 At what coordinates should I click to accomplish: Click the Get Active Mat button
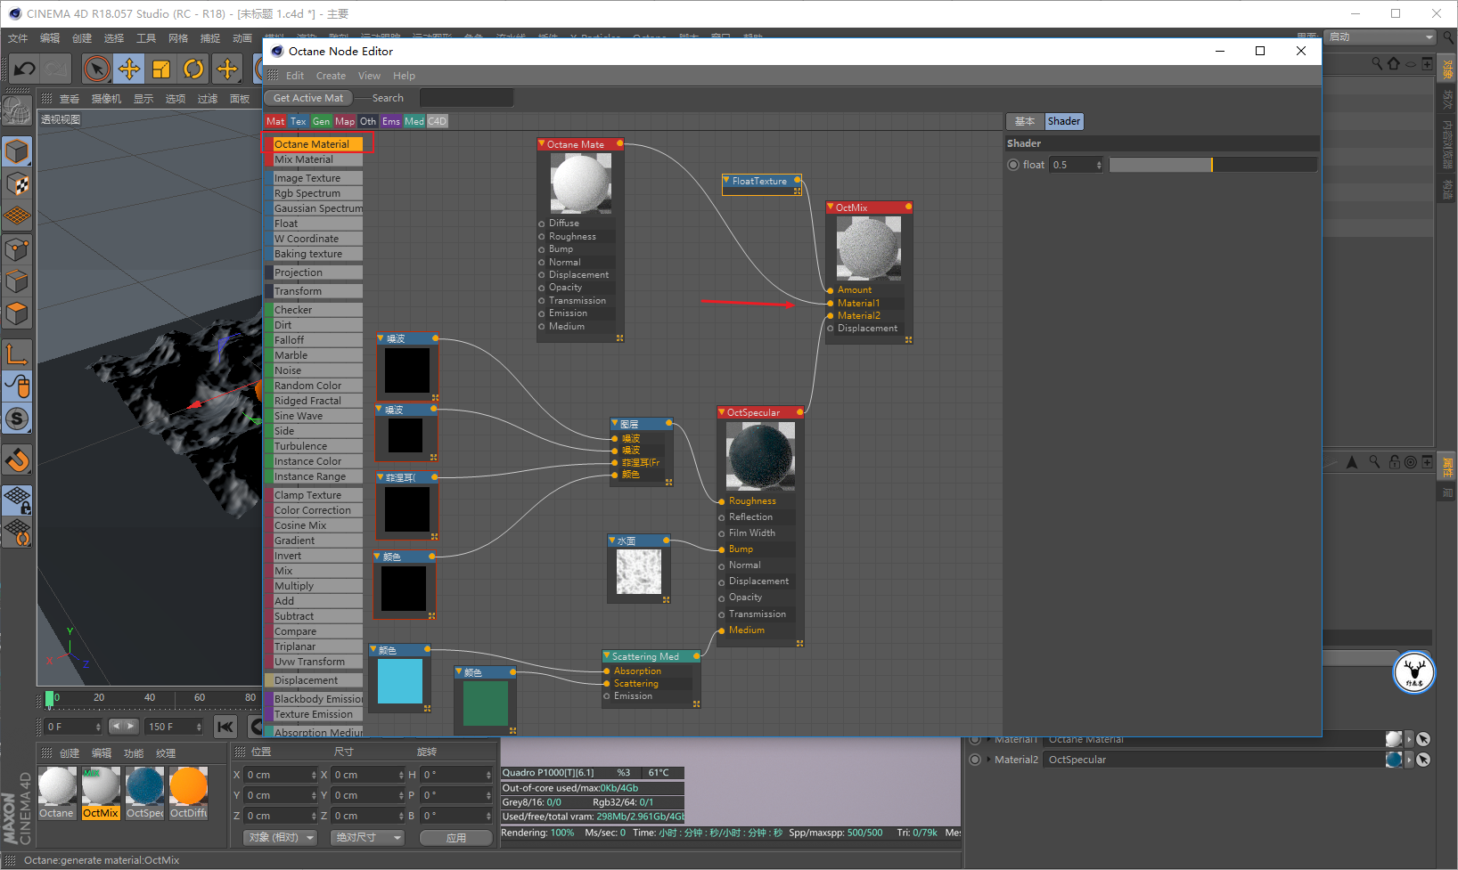pos(308,98)
